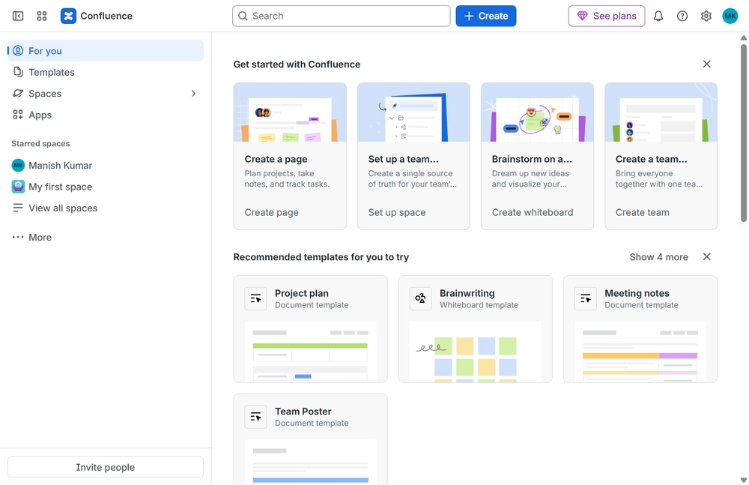749x485 pixels.
Task: Dismiss the Recommended templates section
Action: coord(707,257)
